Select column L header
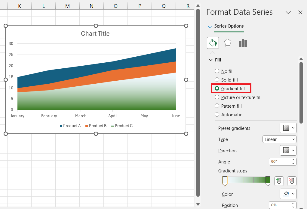The image size is (307, 209). pyautogui.click(x=44, y=6)
